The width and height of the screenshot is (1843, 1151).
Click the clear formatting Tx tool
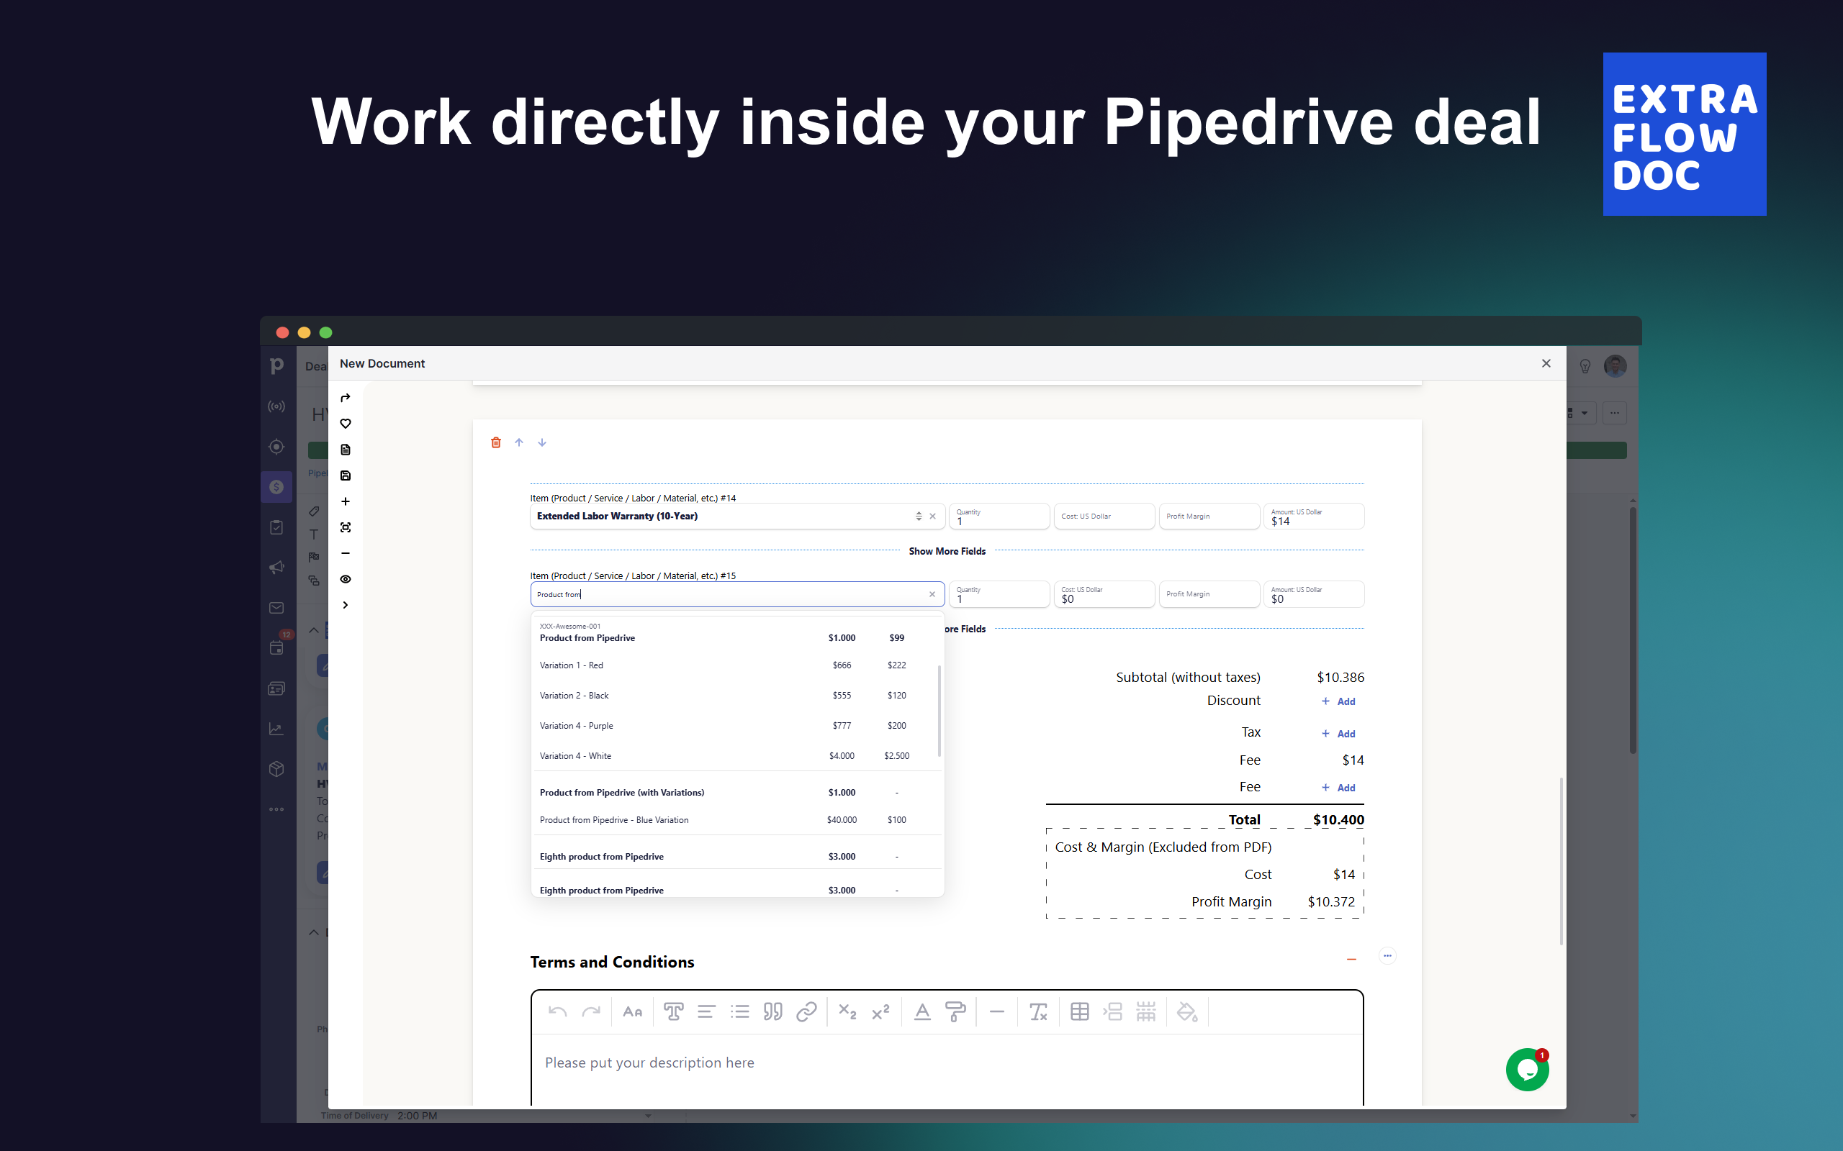1038,1011
